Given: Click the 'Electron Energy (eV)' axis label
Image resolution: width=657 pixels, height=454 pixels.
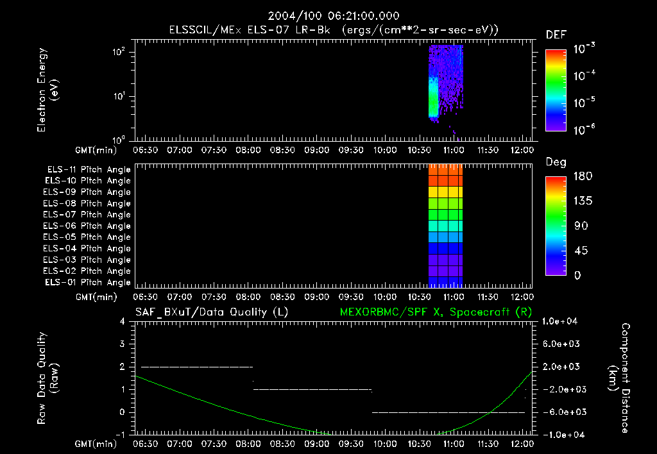Looking at the screenshot, I should pos(47,90).
